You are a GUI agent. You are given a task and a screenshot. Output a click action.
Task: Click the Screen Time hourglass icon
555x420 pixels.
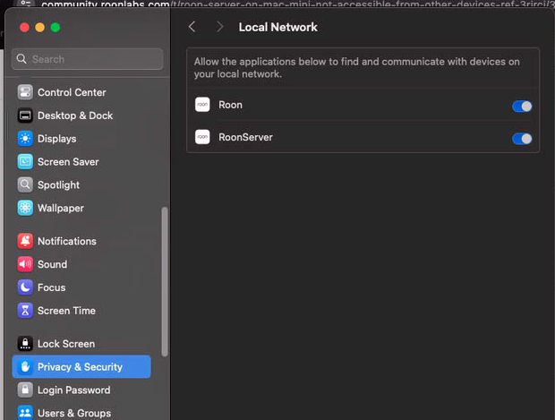25,311
